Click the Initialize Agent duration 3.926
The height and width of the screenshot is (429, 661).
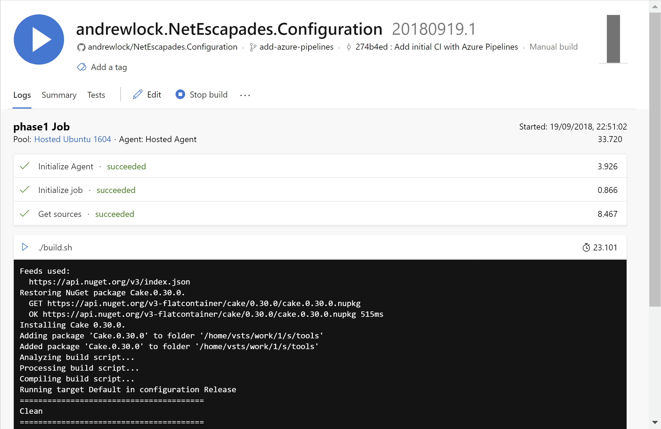tap(607, 166)
